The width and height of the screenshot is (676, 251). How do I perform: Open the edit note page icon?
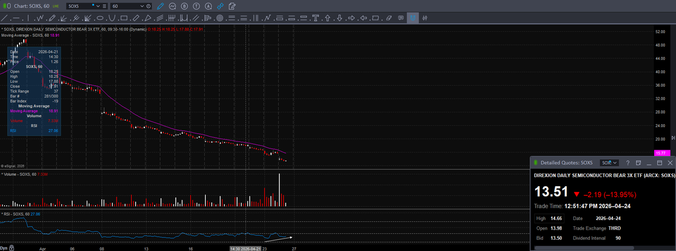point(233,6)
